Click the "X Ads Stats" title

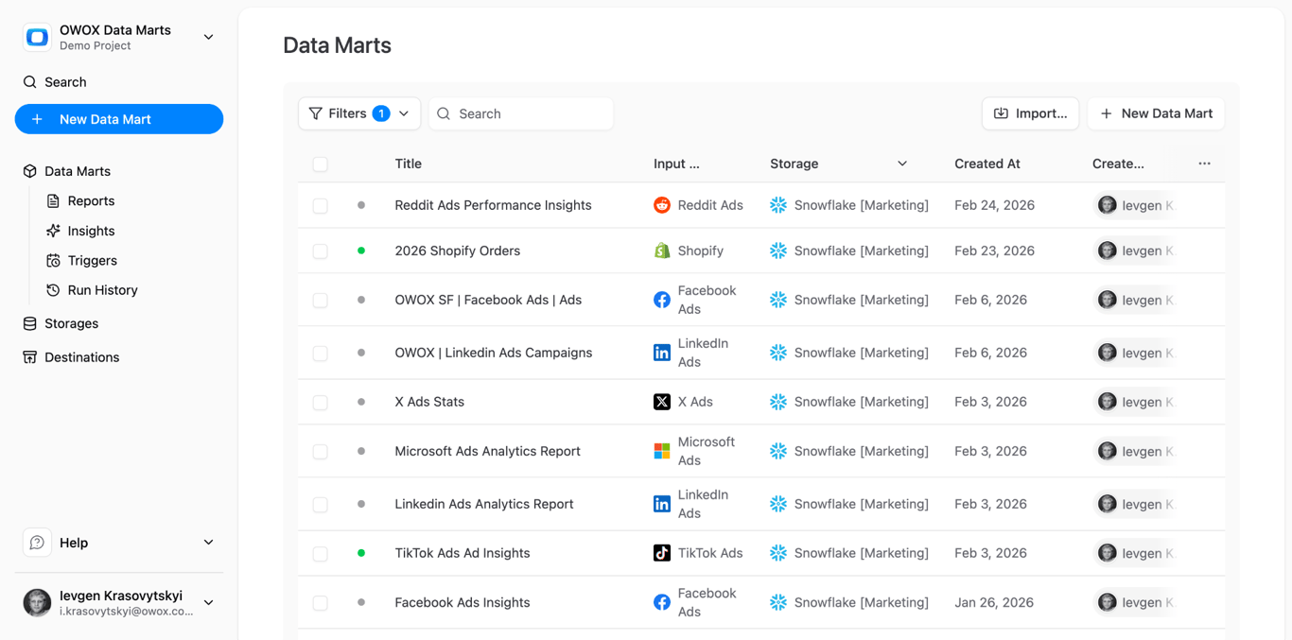429,402
